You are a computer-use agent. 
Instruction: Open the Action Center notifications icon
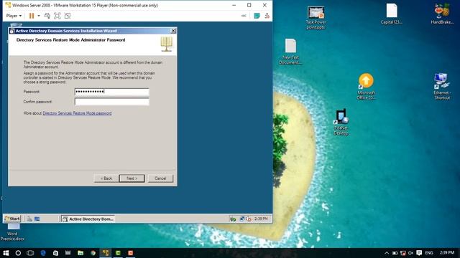[419, 253]
